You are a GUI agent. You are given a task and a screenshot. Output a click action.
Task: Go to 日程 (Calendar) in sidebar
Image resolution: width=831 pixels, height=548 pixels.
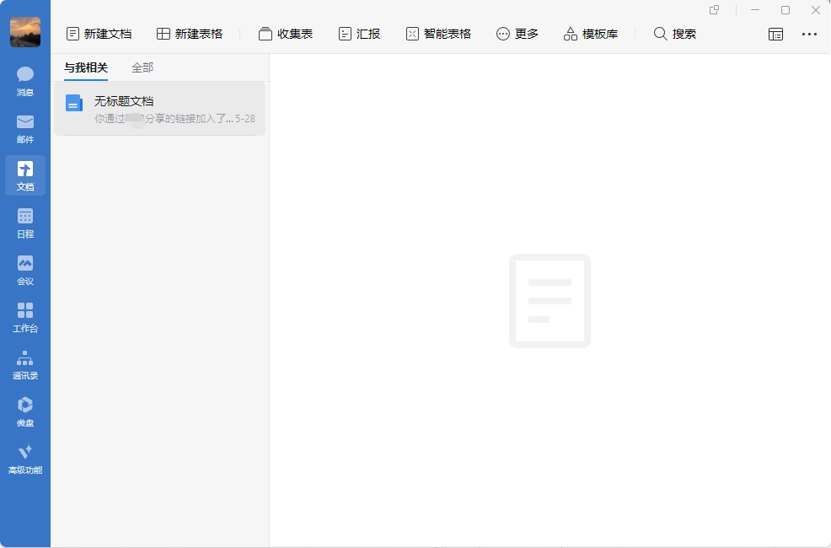click(25, 223)
